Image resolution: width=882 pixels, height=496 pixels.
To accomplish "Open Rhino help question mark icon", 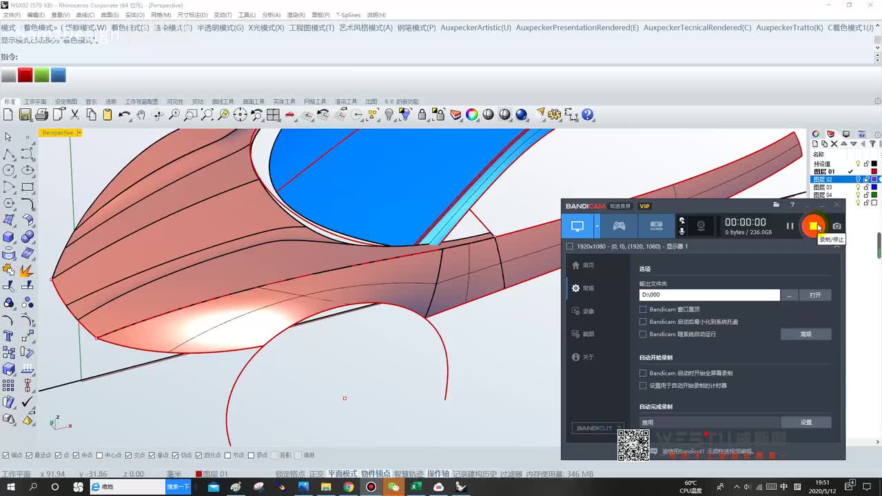I will click(x=588, y=115).
